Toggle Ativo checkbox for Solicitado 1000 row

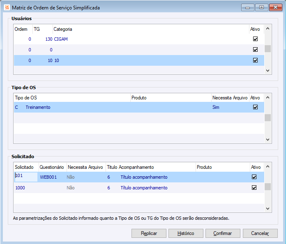[x=254, y=188]
